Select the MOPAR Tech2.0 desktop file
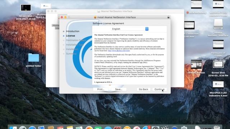Screen dimensions: 230x129 [x=46, y=6]
